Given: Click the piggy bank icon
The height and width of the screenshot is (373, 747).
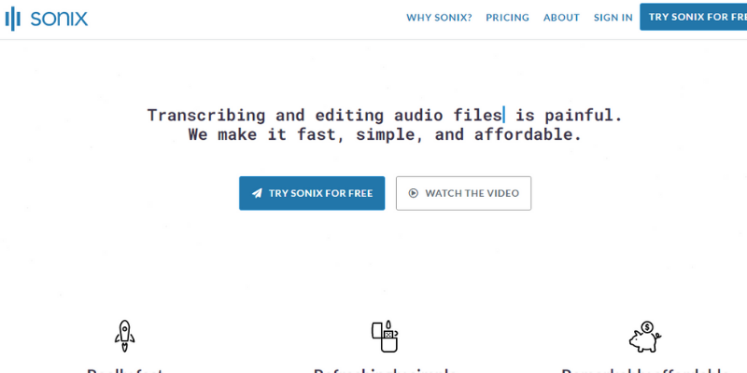Looking at the screenshot, I should tap(644, 337).
